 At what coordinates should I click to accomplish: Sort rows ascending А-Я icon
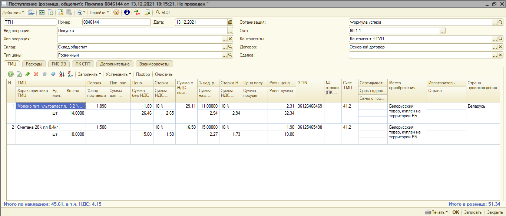[x=62, y=74]
